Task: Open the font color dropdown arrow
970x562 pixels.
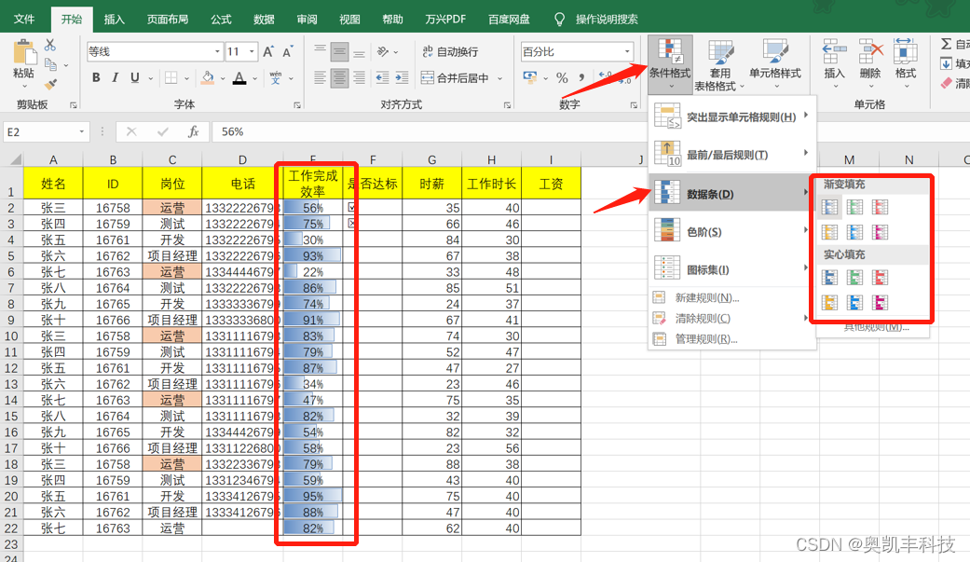Action: 254,78
